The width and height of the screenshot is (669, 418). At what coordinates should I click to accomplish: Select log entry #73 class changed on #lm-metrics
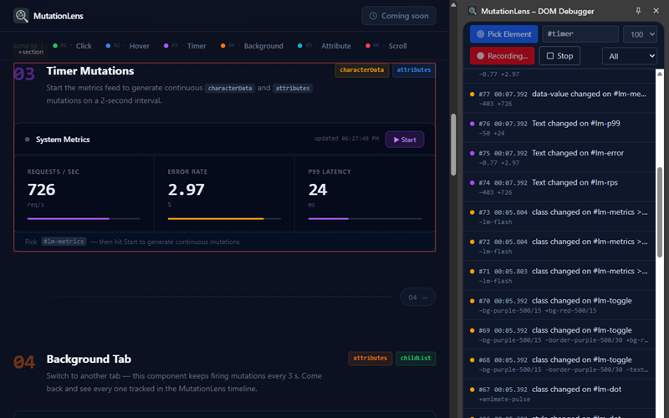click(x=559, y=217)
